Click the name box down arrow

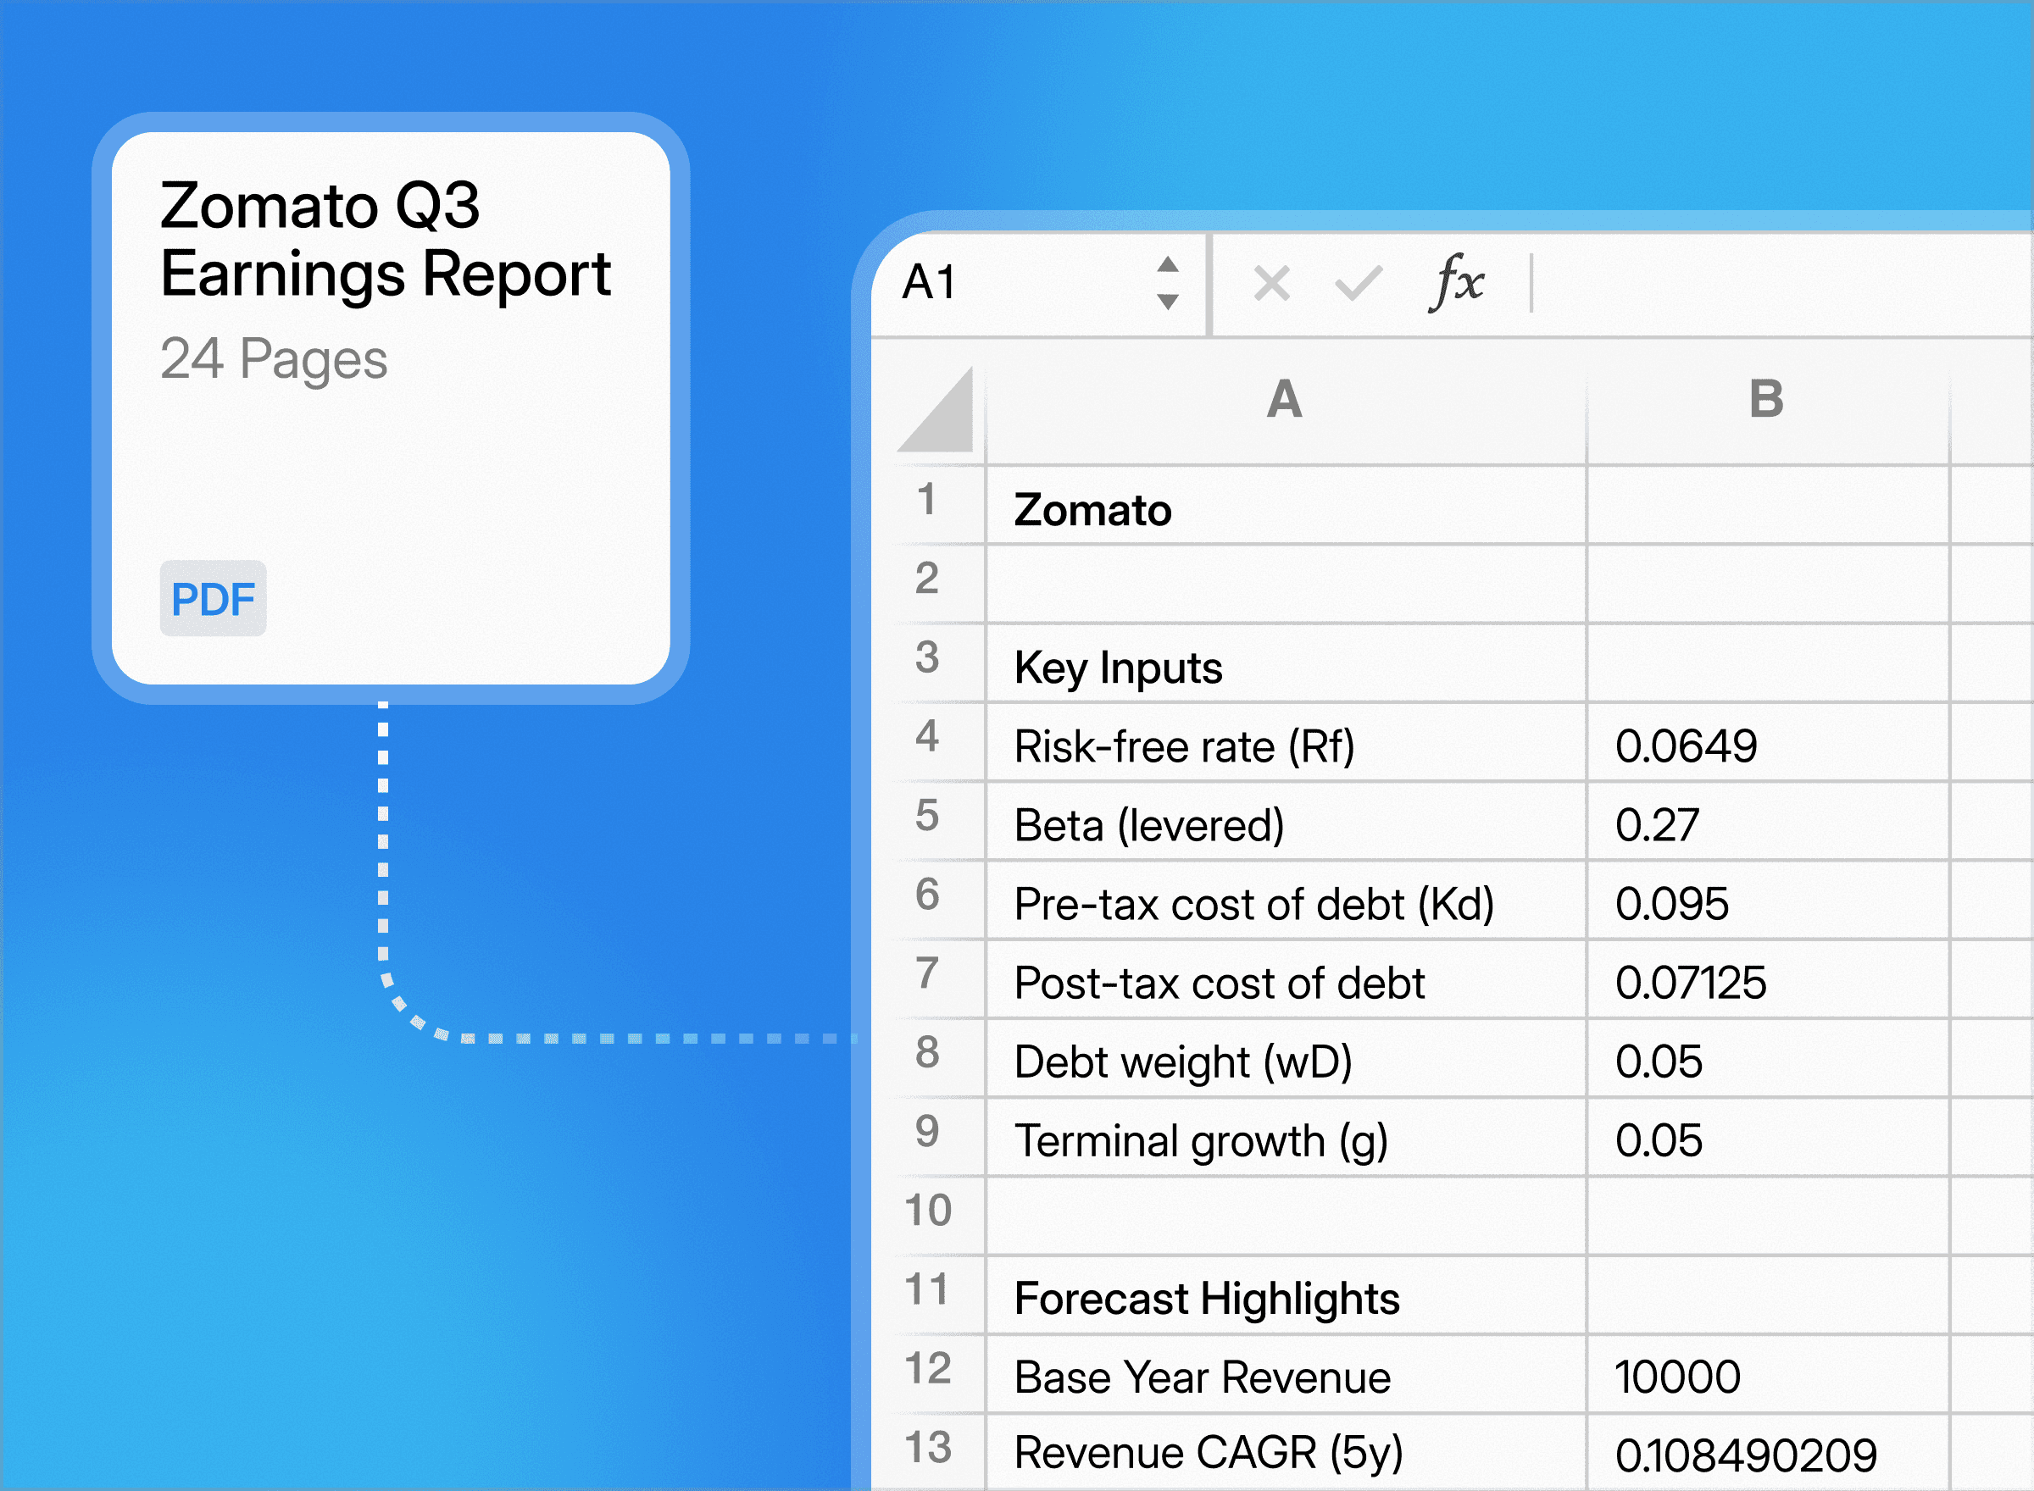(x=1167, y=302)
